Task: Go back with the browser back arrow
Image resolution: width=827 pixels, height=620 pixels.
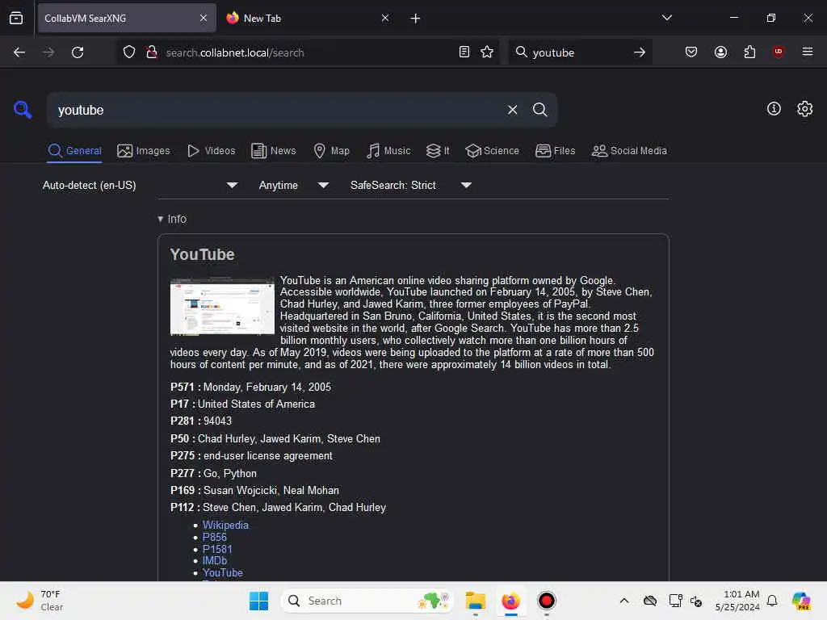Action: (x=19, y=52)
